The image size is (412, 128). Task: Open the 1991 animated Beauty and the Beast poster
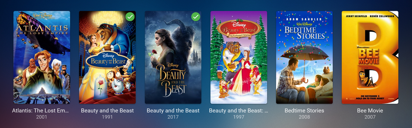pyautogui.click(x=107, y=57)
